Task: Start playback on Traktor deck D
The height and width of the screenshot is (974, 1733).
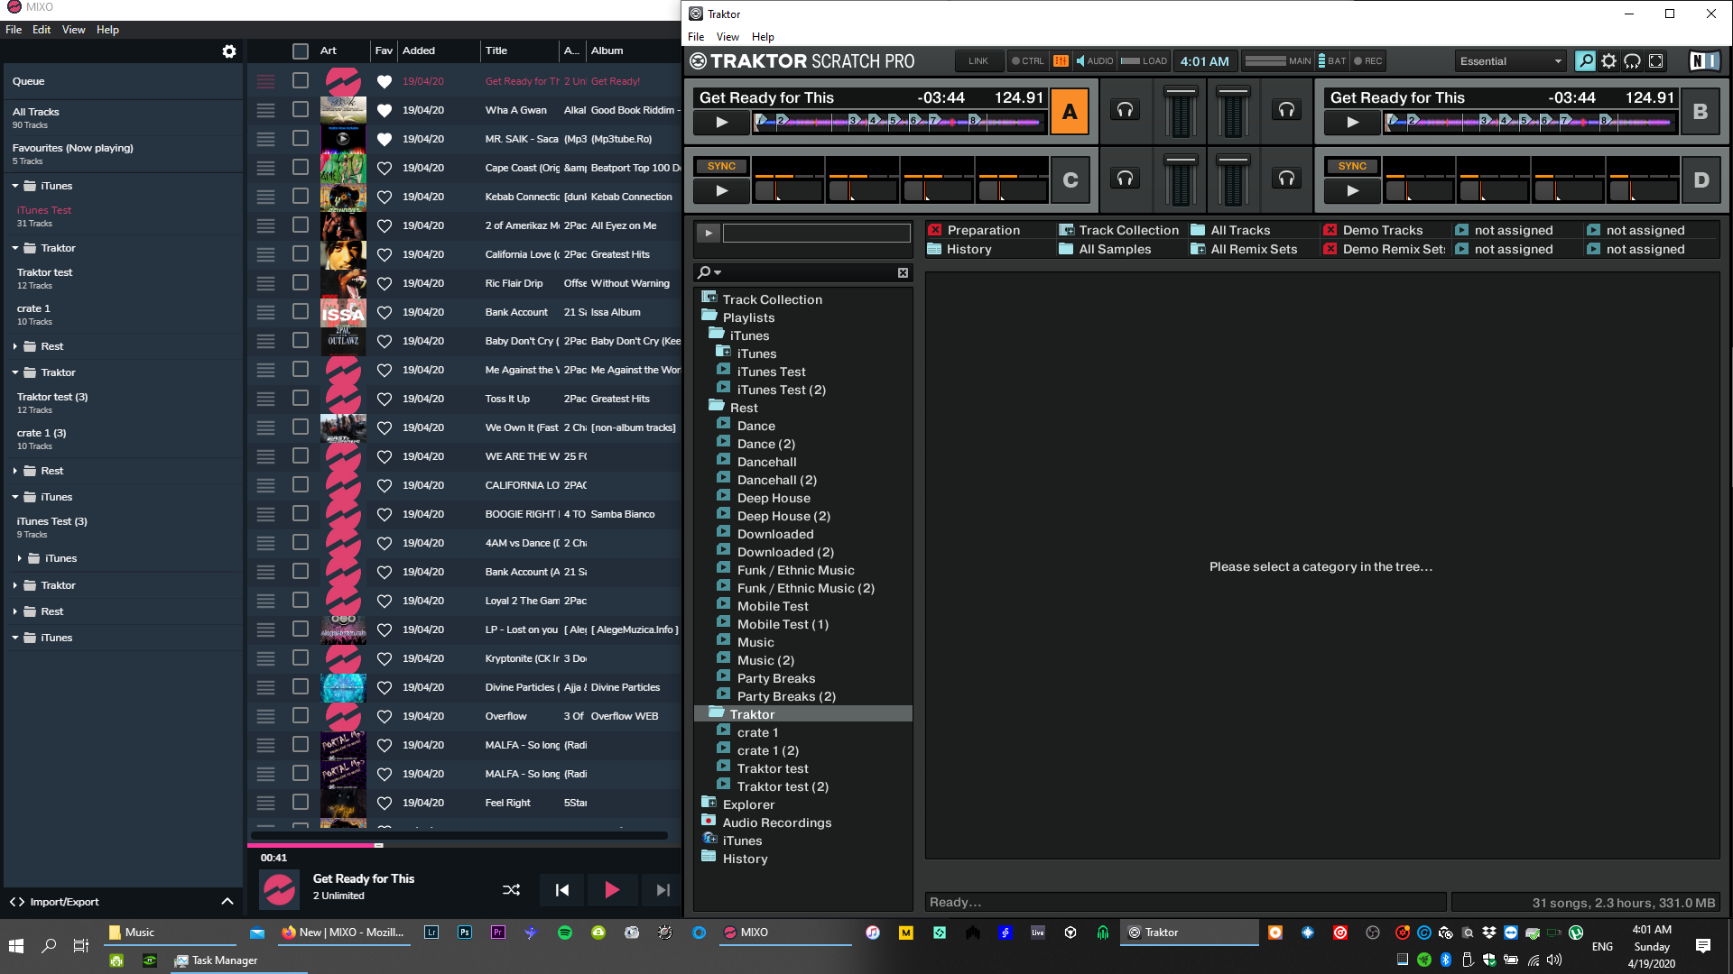Action: [1352, 191]
